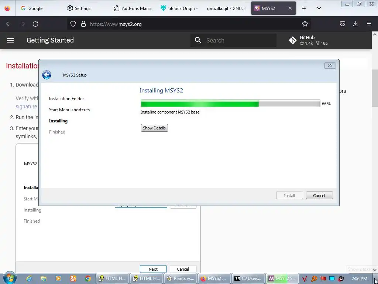Click the installation progress bar
378x284 pixels.
coord(230,104)
